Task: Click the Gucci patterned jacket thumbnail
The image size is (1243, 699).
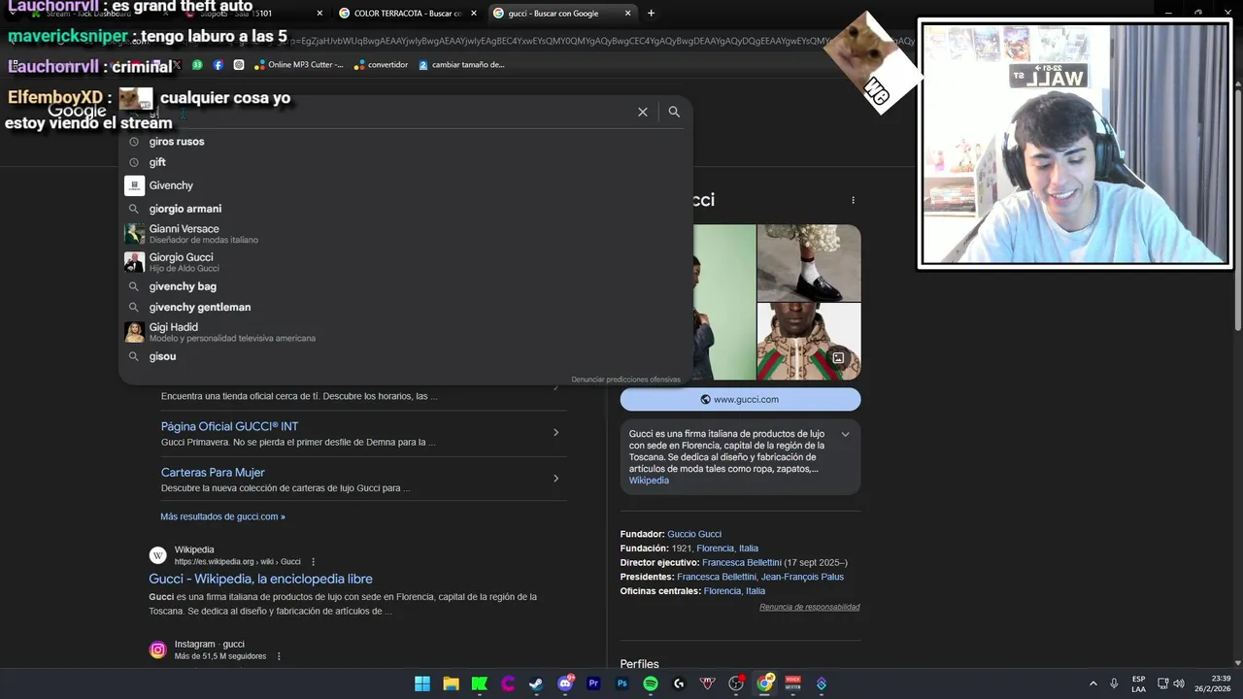Action: click(x=809, y=342)
